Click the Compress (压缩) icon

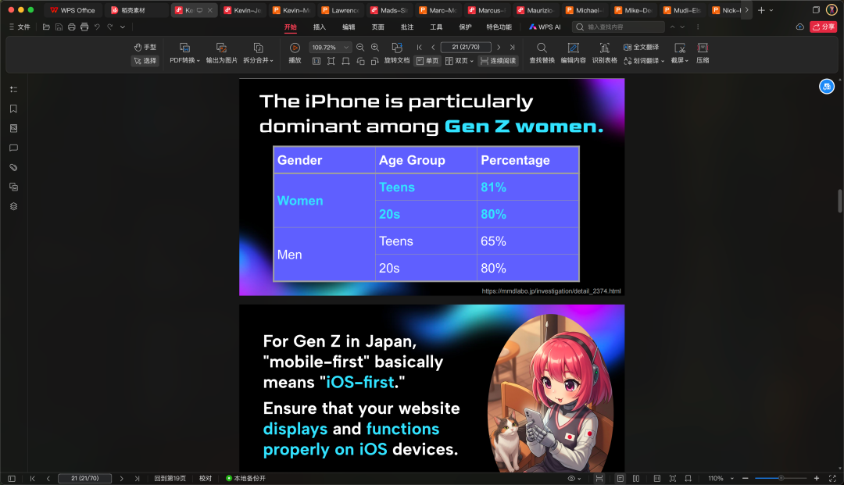703,48
